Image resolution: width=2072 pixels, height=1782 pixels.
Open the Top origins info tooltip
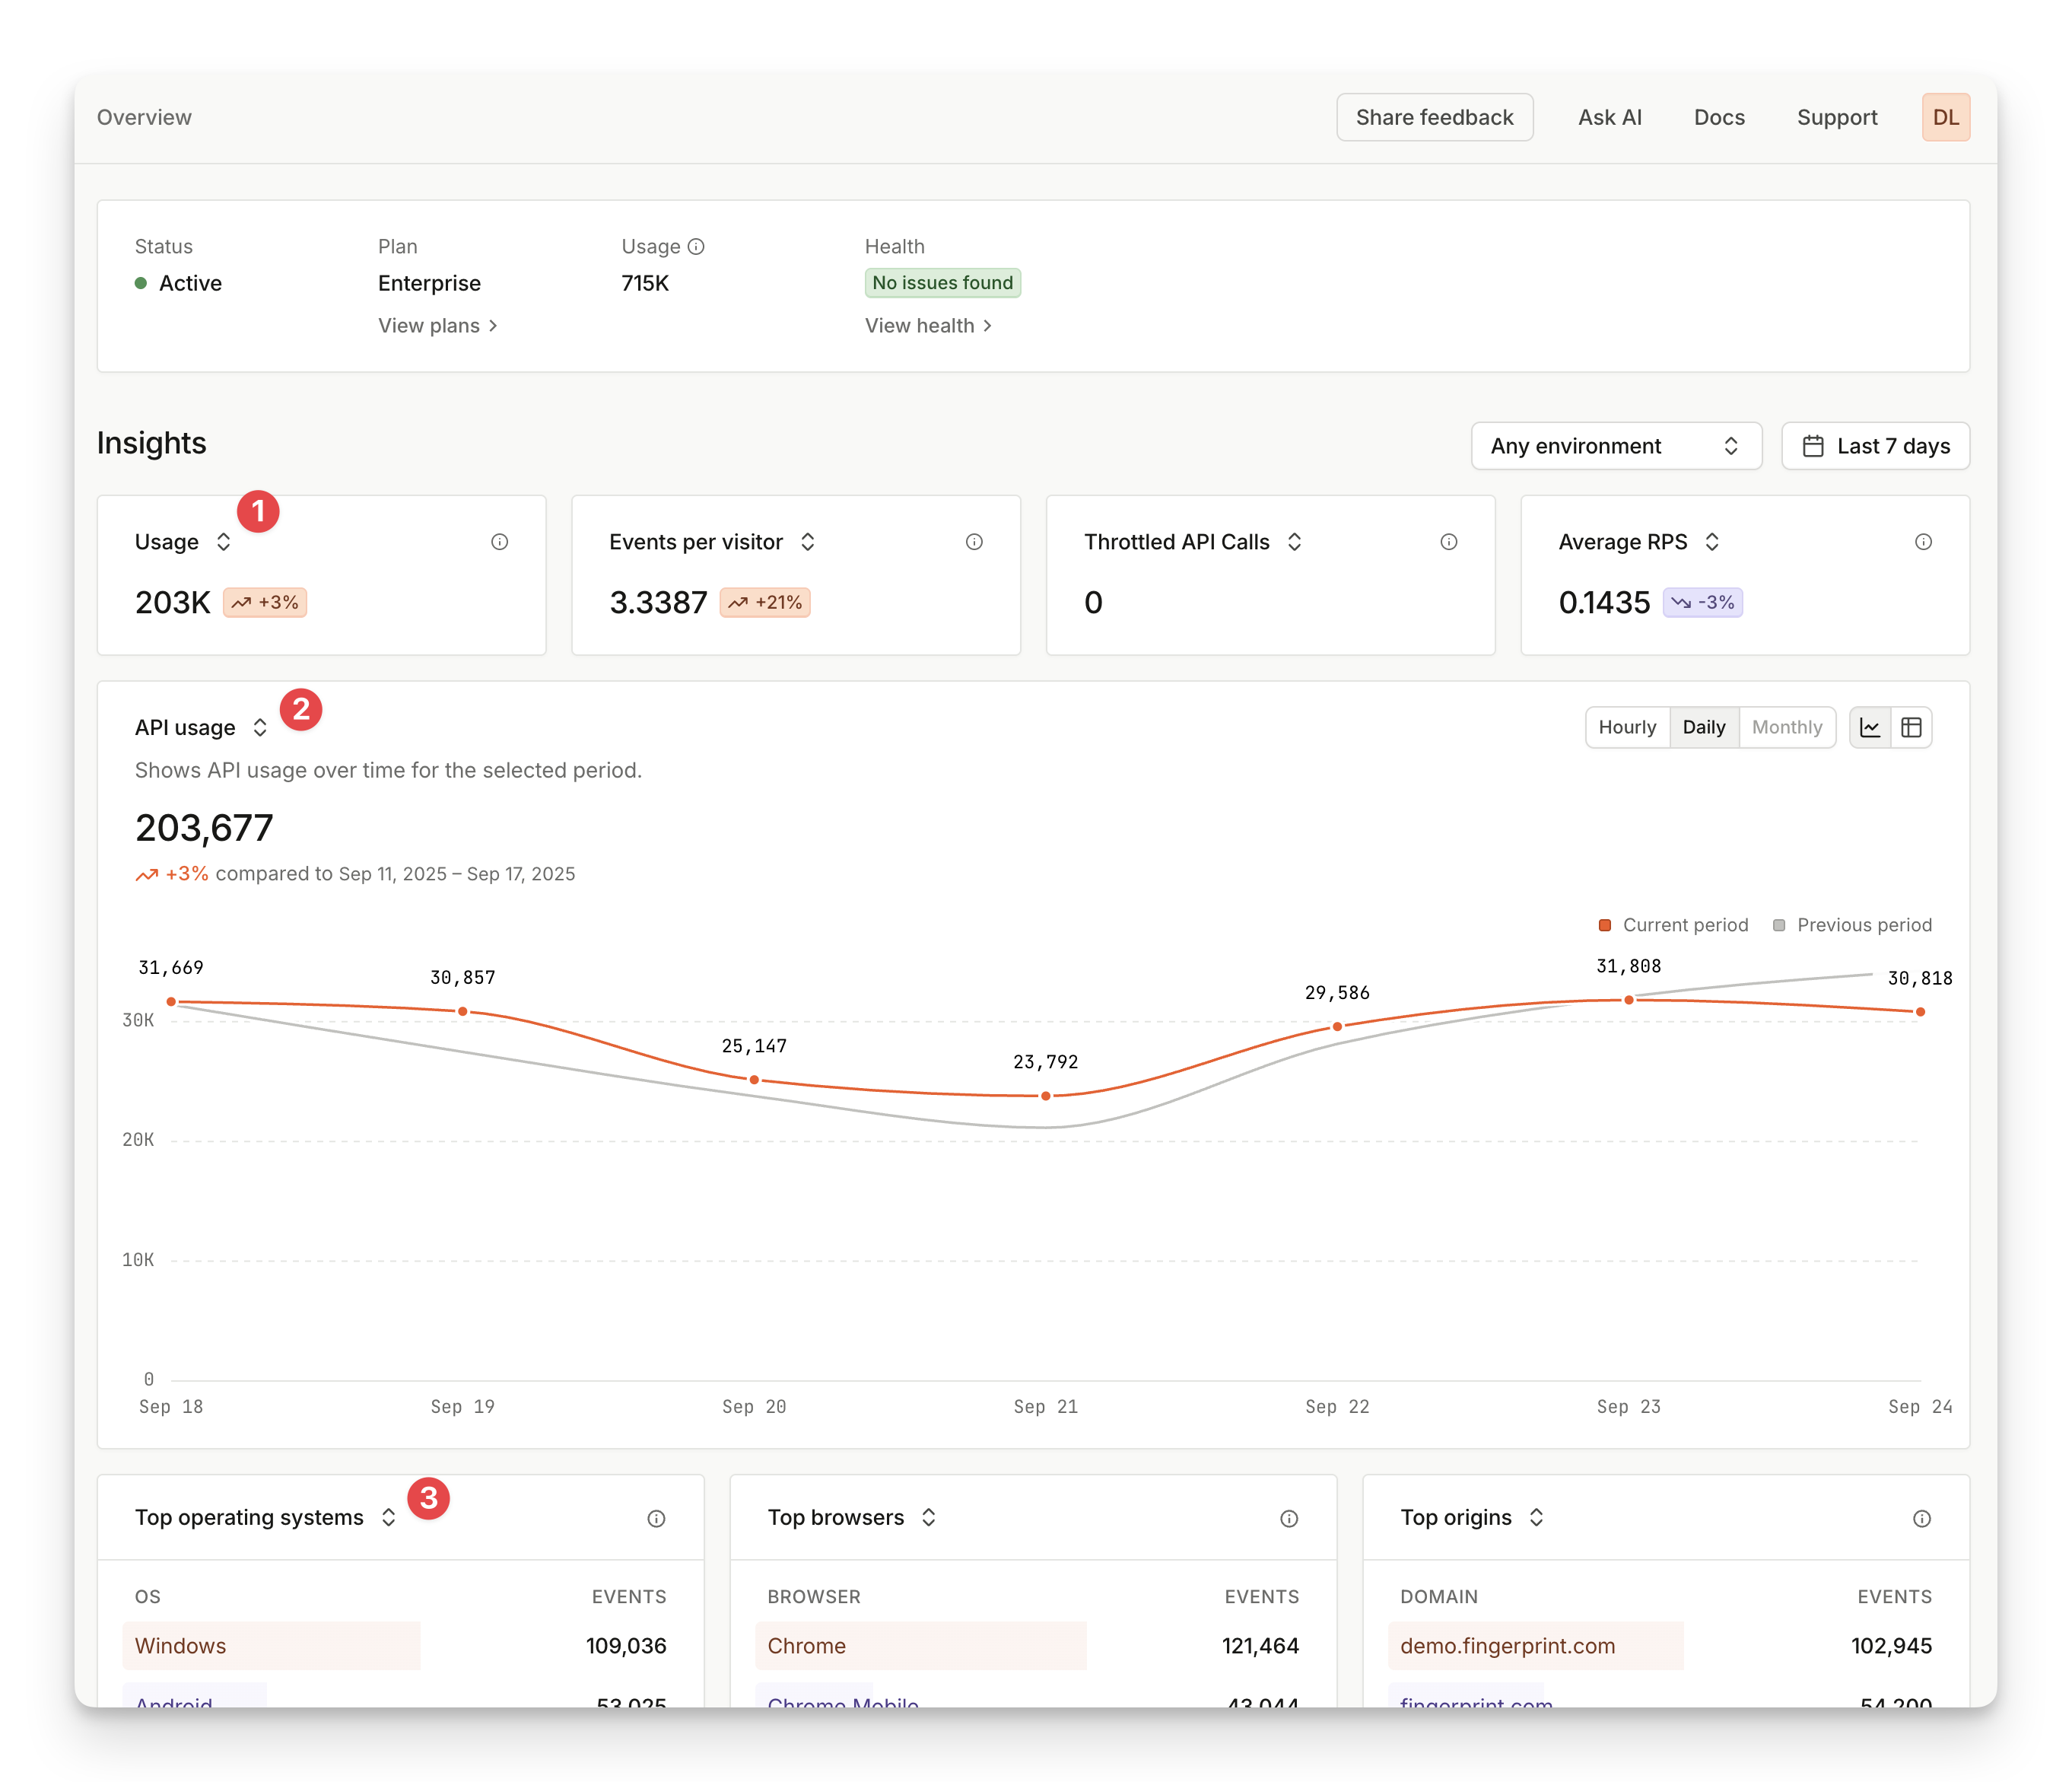[x=1922, y=1518]
